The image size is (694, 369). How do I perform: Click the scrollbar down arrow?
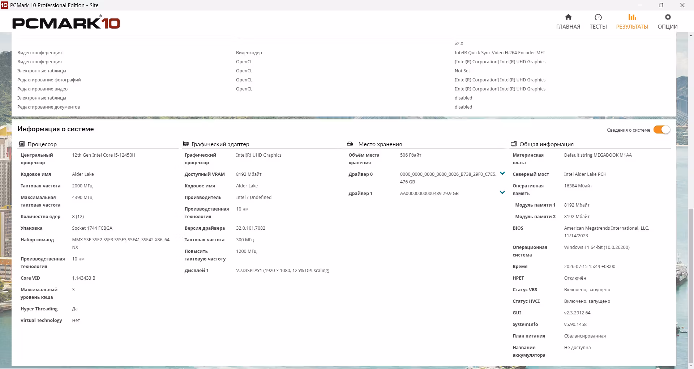click(691, 366)
